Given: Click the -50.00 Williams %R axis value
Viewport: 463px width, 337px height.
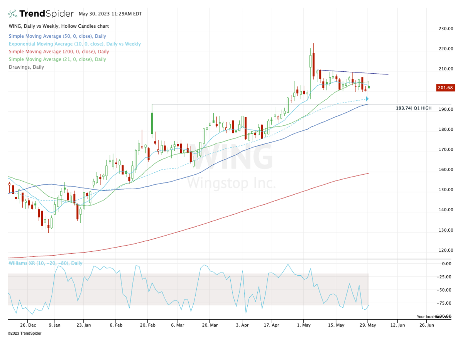Looking at the screenshot, I should (445, 290).
